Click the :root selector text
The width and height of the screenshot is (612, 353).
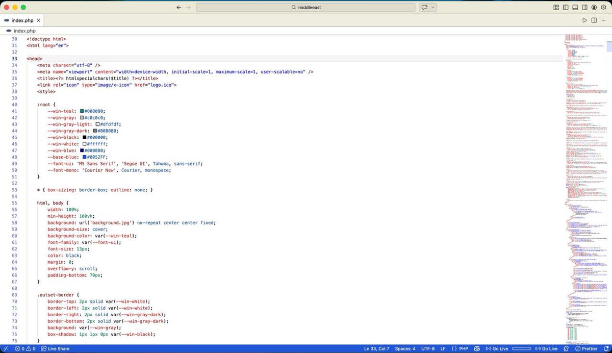pos(45,105)
